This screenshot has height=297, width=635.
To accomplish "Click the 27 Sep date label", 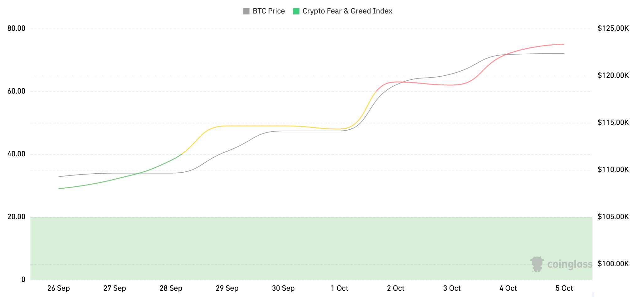I will [x=115, y=288].
